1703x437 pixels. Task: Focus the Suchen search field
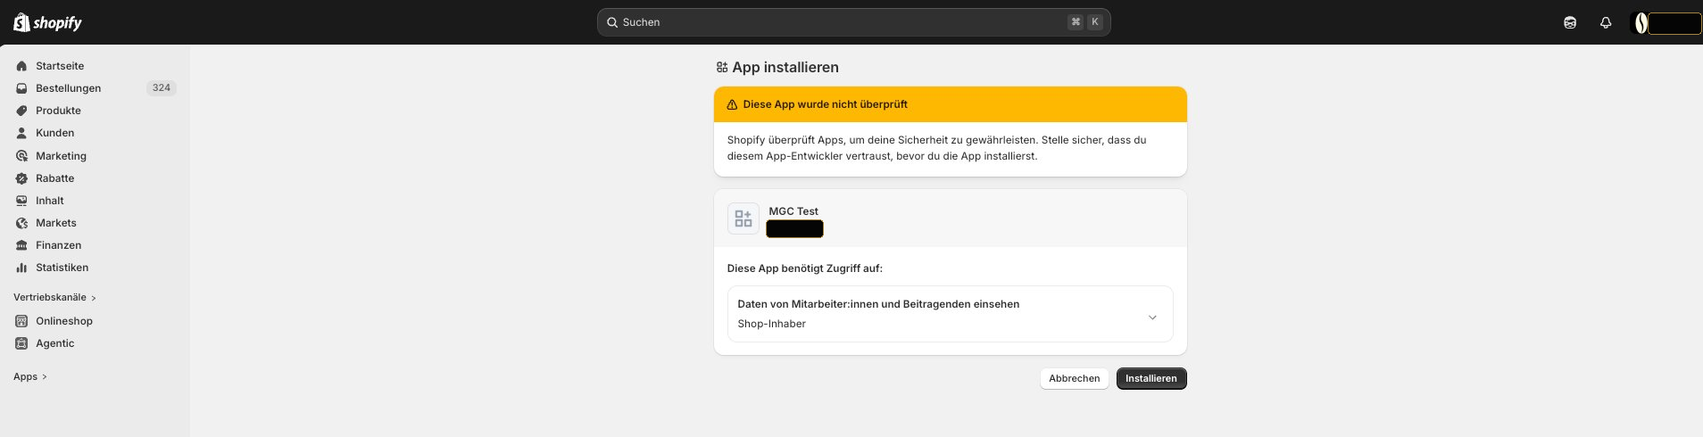pos(853,22)
